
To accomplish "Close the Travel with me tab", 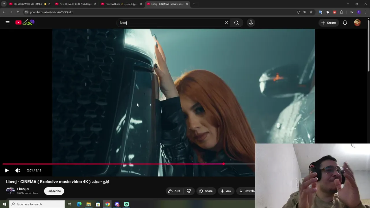I will click(141, 4).
